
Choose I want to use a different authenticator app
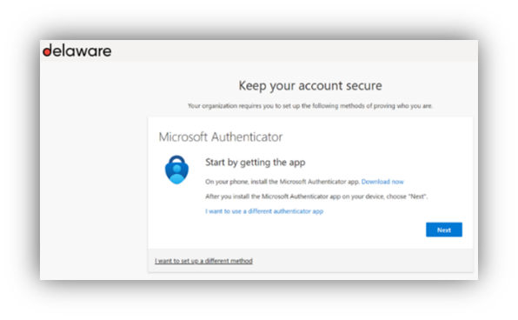pyautogui.click(x=264, y=211)
